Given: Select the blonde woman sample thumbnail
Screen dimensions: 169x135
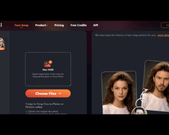Looking at the screenshot, I should tap(3, 44).
